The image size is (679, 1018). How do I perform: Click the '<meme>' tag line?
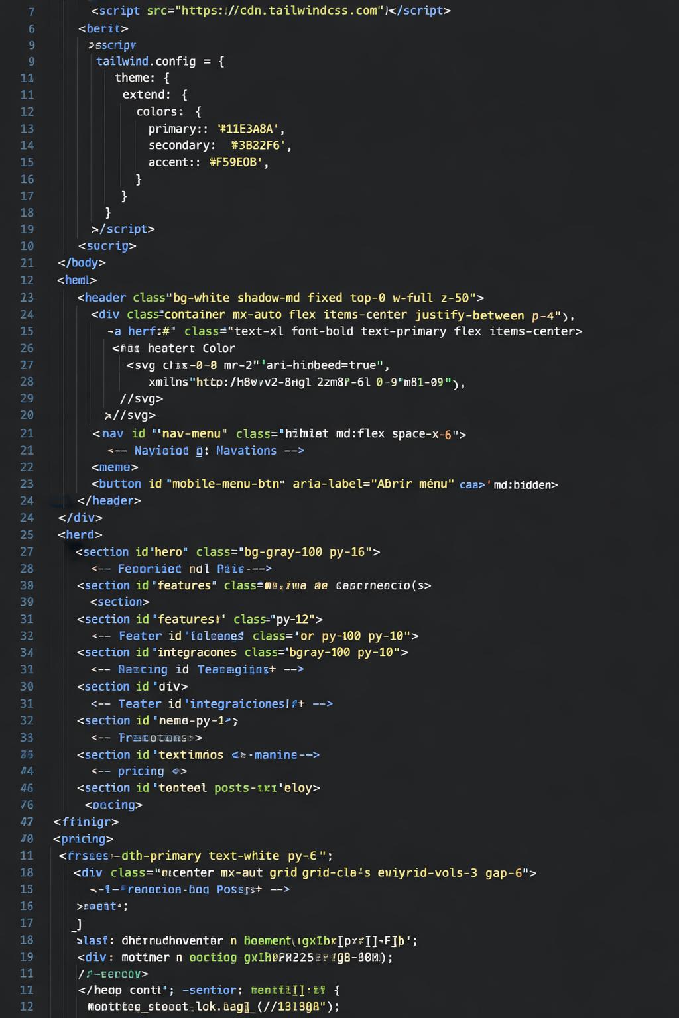[115, 467]
